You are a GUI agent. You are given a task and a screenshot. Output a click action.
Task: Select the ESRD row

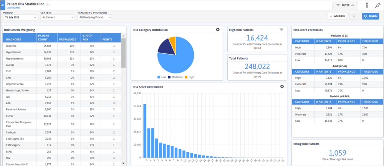tap(62, 152)
